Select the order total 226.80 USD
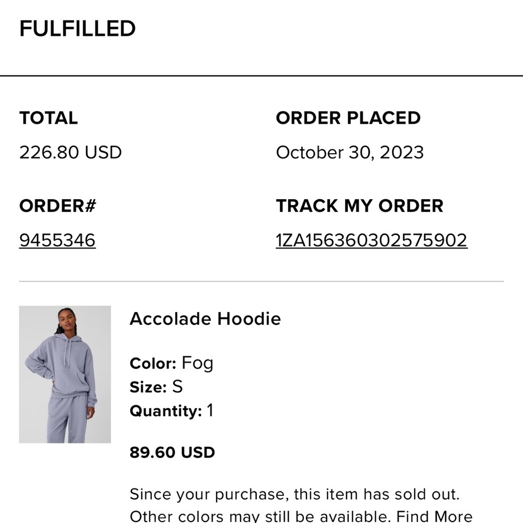Image resolution: width=523 pixels, height=523 pixels. pyautogui.click(x=70, y=152)
